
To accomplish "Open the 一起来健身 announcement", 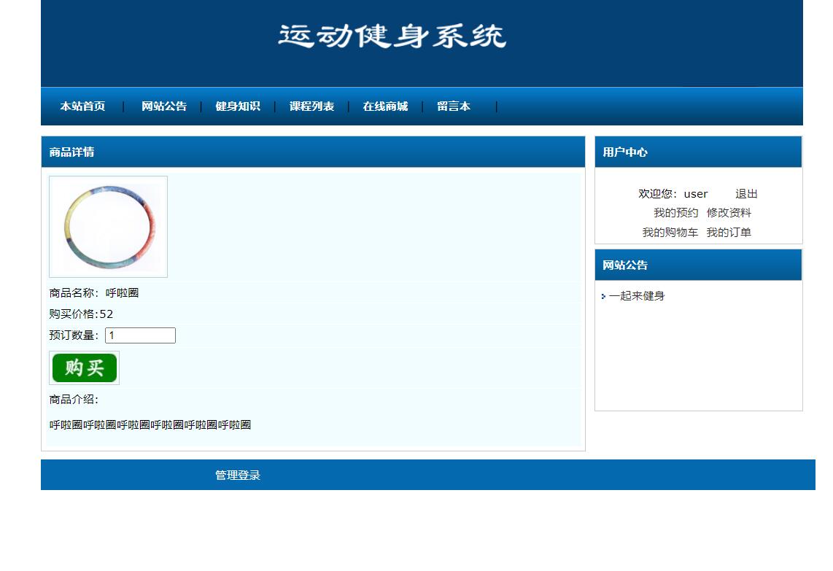I will click(x=636, y=296).
